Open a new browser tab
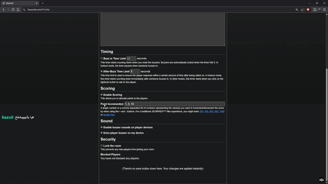 pos(43,3)
